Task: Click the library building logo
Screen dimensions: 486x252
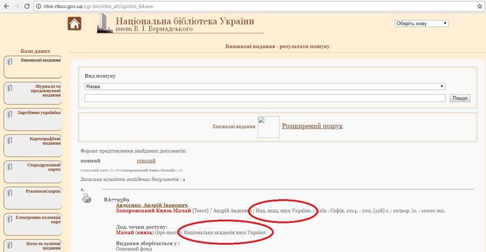Action: click(x=104, y=23)
